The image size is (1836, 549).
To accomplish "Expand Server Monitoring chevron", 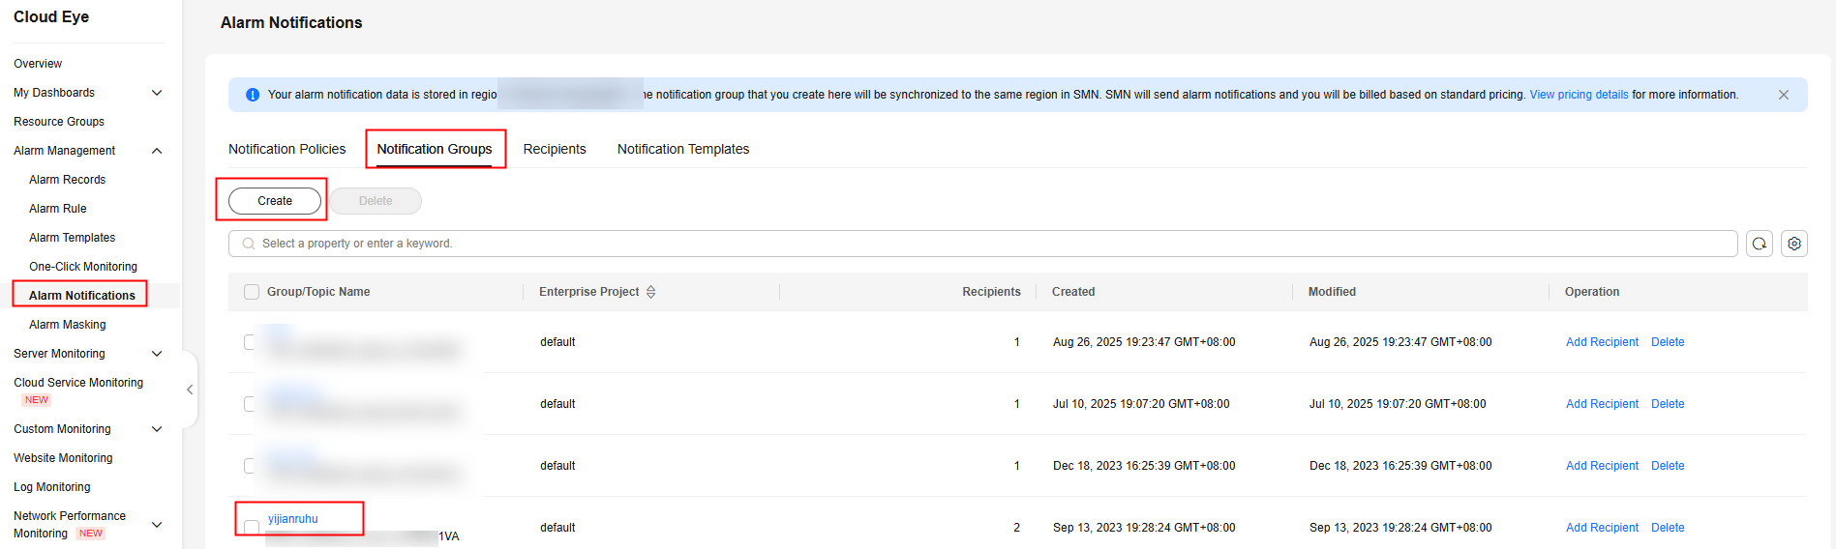I will pyautogui.click(x=157, y=354).
